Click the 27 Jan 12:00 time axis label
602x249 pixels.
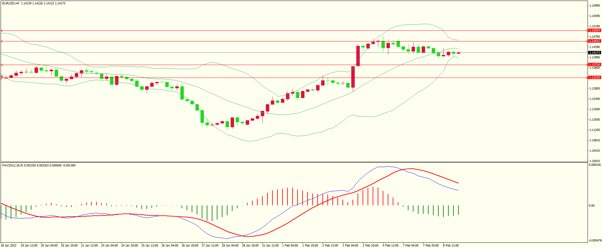(x=210, y=246)
